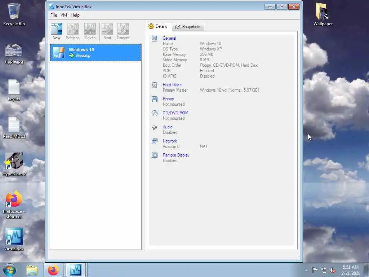Open the Network link
Viewport: 369px width, 277px height.
click(x=170, y=141)
